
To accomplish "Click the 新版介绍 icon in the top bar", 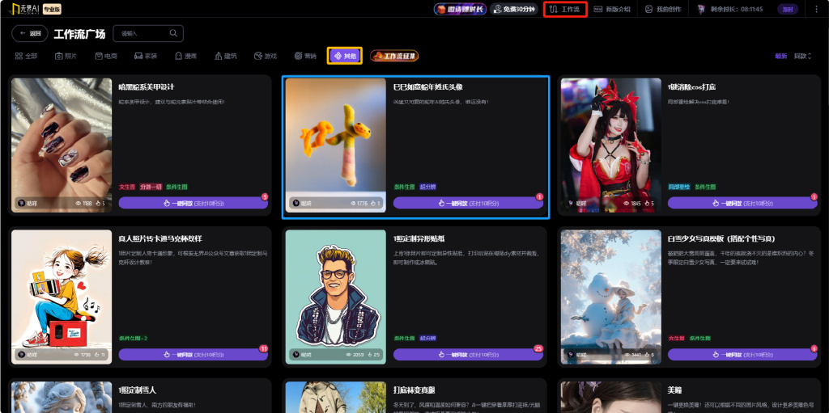I will 598,10.
